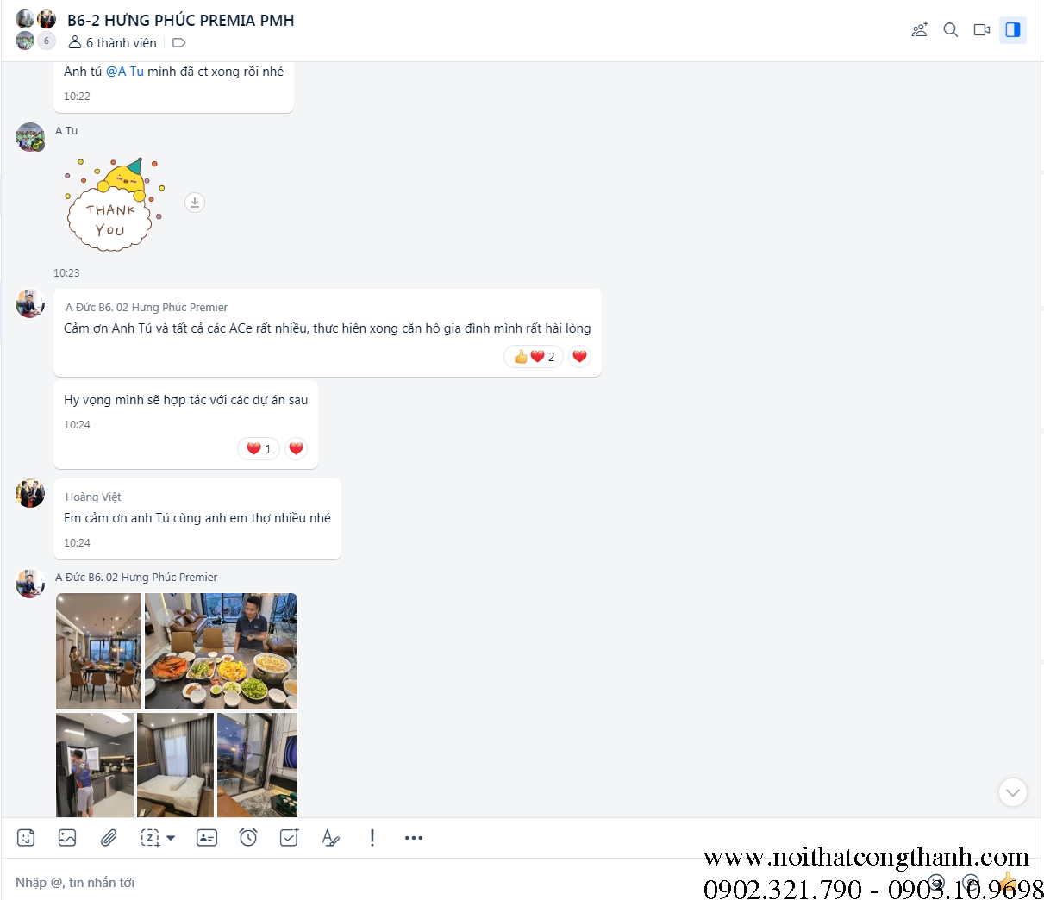Toggle heart reaction on the 'Hy vọng' message
Viewport: 1044px width, 900px height.
(x=296, y=449)
